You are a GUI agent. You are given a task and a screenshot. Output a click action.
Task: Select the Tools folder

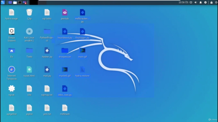[29, 53]
